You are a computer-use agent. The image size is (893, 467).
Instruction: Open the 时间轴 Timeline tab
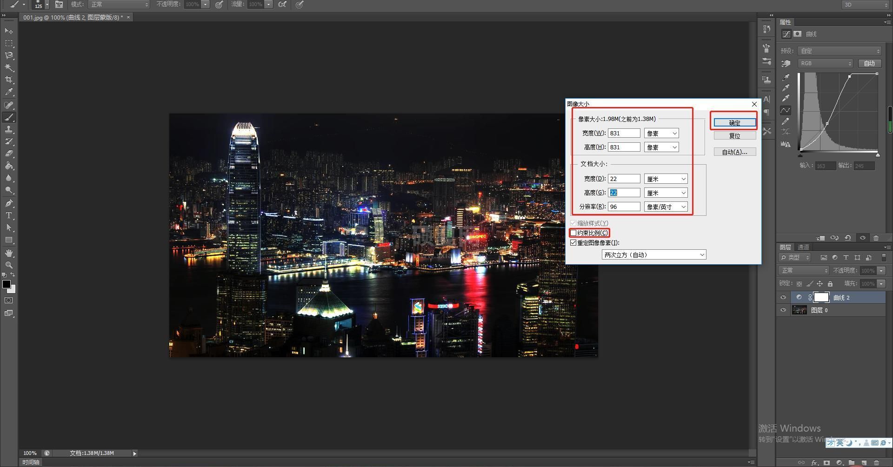(x=31, y=462)
